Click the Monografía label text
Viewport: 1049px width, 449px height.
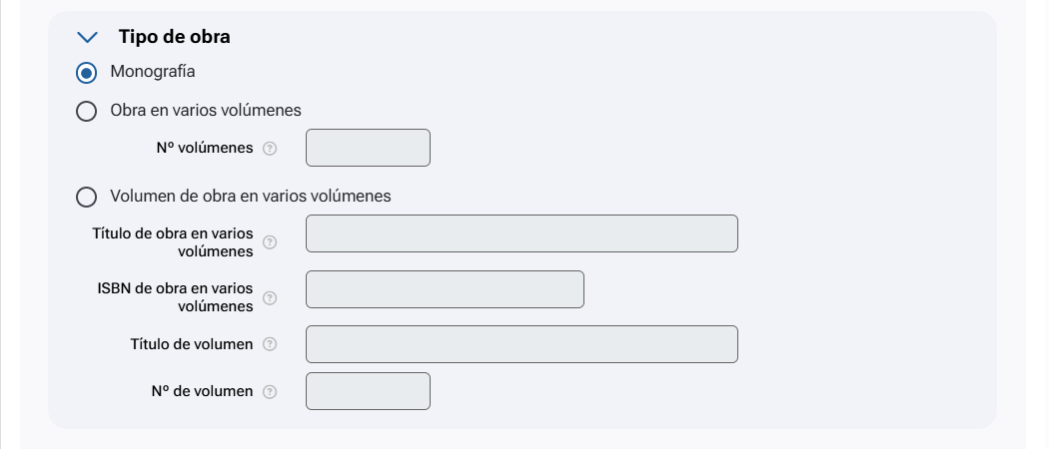pos(153,72)
